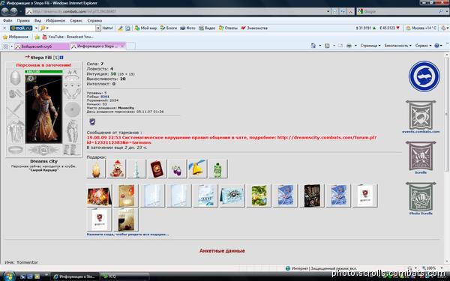Image resolution: width=450 pixels, height=281 pixels.
Task: Click the helmet equipment slot
Action: point(16,77)
